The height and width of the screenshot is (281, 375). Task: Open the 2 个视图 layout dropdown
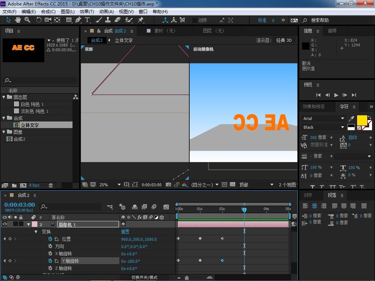(x=288, y=185)
